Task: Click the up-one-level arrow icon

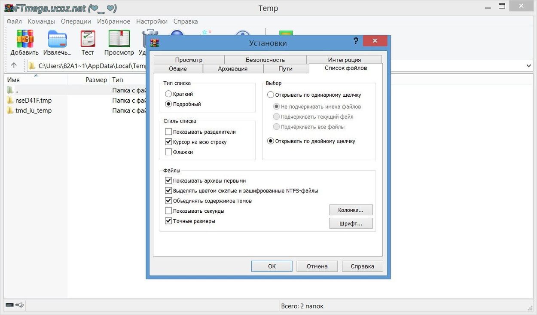Action: [x=14, y=65]
